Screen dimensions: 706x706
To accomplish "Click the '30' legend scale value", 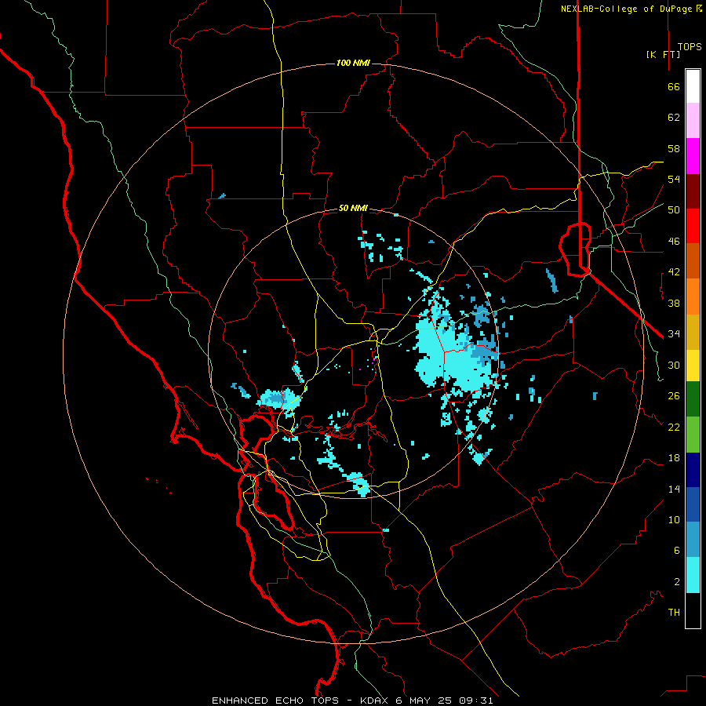I will (x=674, y=365).
